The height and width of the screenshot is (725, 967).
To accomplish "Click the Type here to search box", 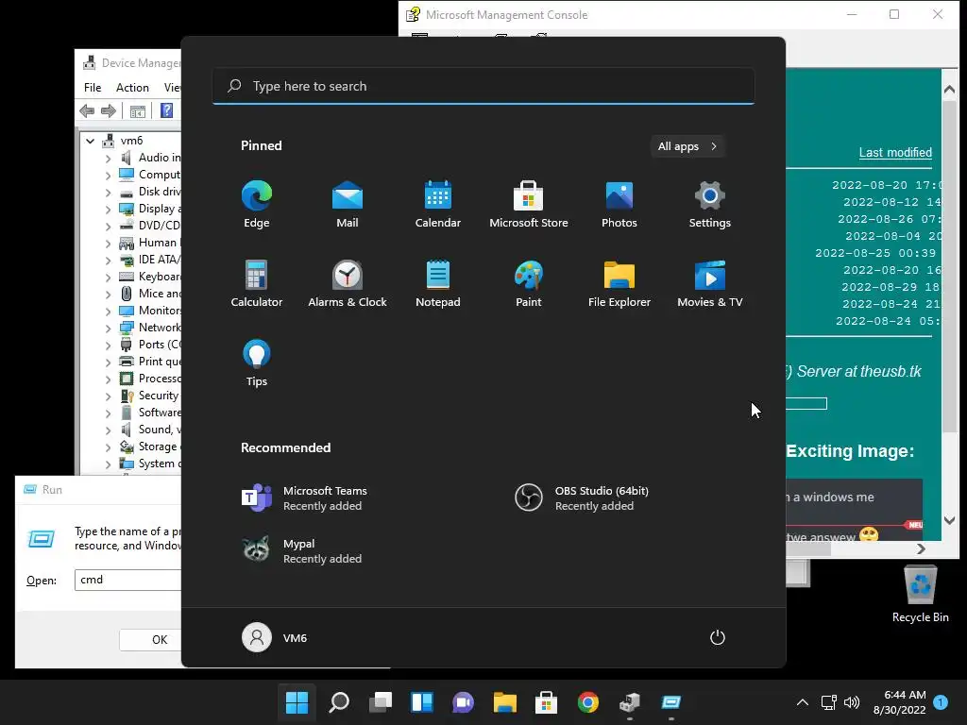I will point(483,86).
